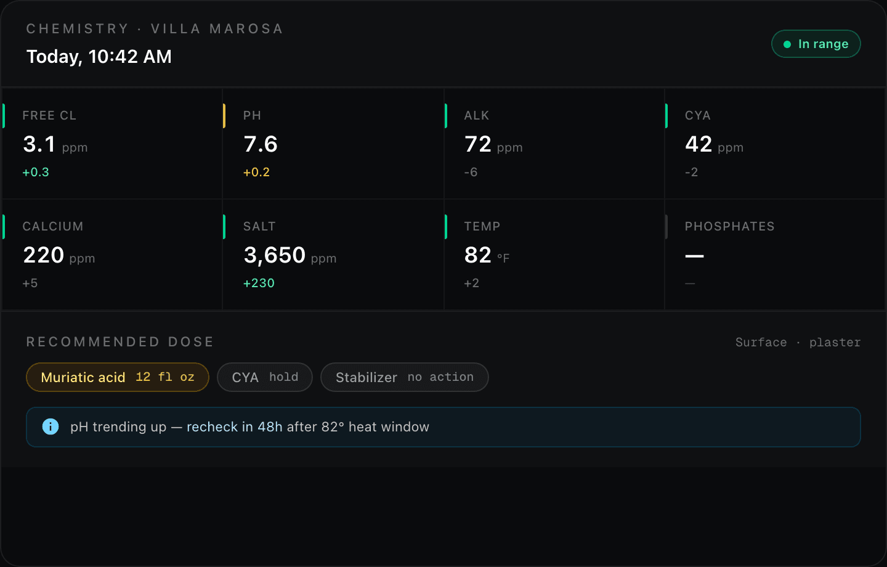Click the Stabilizer no action chip
The width and height of the screenshot is (887, 567).
[x=404, y=377]
